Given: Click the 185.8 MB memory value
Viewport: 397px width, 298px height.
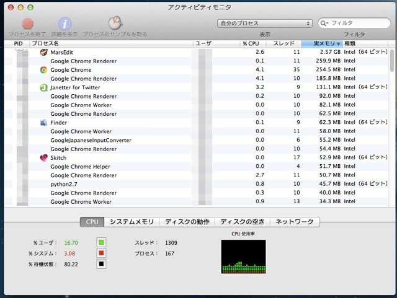Looking at the screenshot, I should coord(328,79).
